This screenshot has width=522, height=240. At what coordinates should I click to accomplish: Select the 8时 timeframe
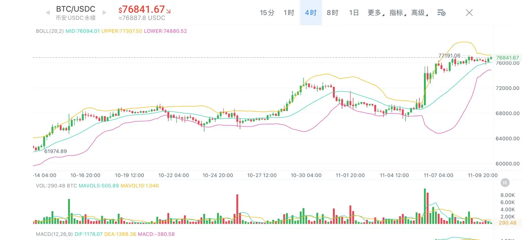(x=333, y=13)
